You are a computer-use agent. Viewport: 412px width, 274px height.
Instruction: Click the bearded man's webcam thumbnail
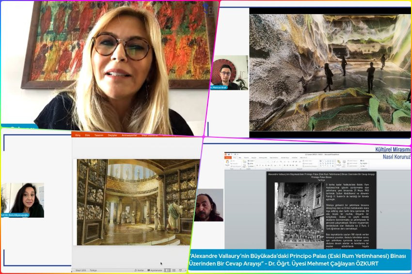(208, 205)
